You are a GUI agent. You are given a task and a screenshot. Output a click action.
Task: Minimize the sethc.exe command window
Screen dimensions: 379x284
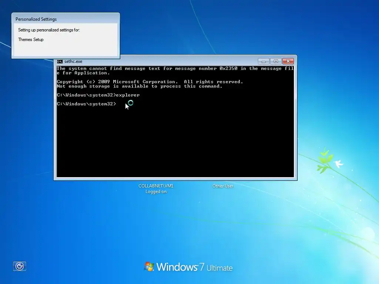tap(264, 61)
